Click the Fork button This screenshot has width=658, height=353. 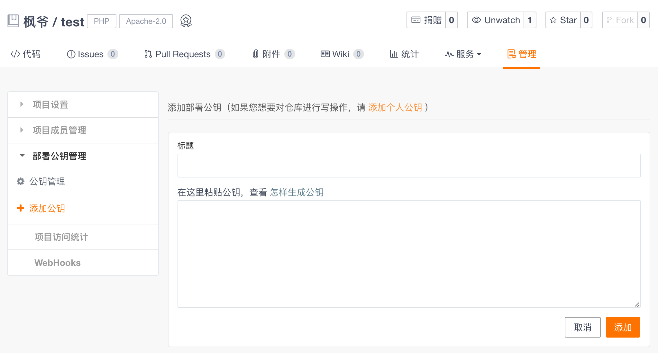coord(620,20)
